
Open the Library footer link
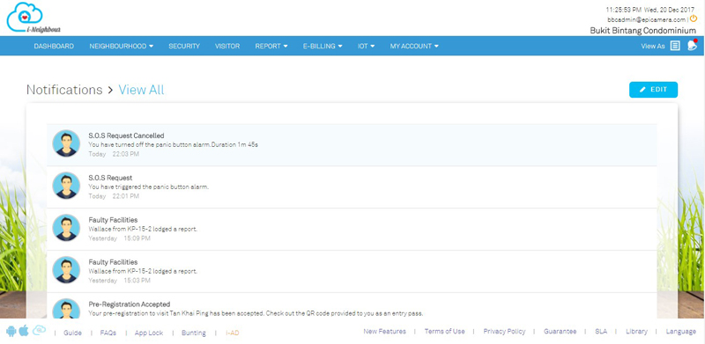click(x=636, y=332)
